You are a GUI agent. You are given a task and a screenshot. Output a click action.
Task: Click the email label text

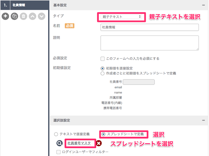click(118, 87)
